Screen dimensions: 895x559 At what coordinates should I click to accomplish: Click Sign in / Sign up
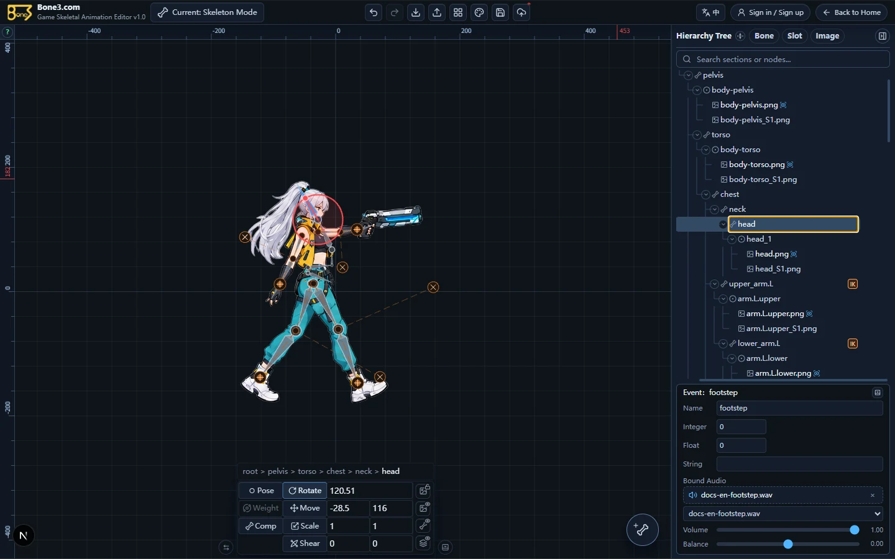point(770,12)
